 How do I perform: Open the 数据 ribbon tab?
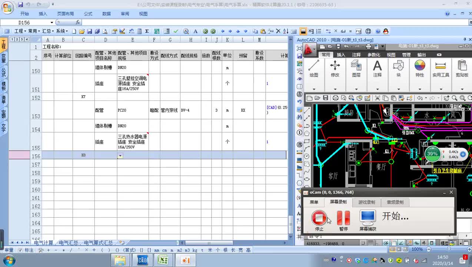point(106,14)
